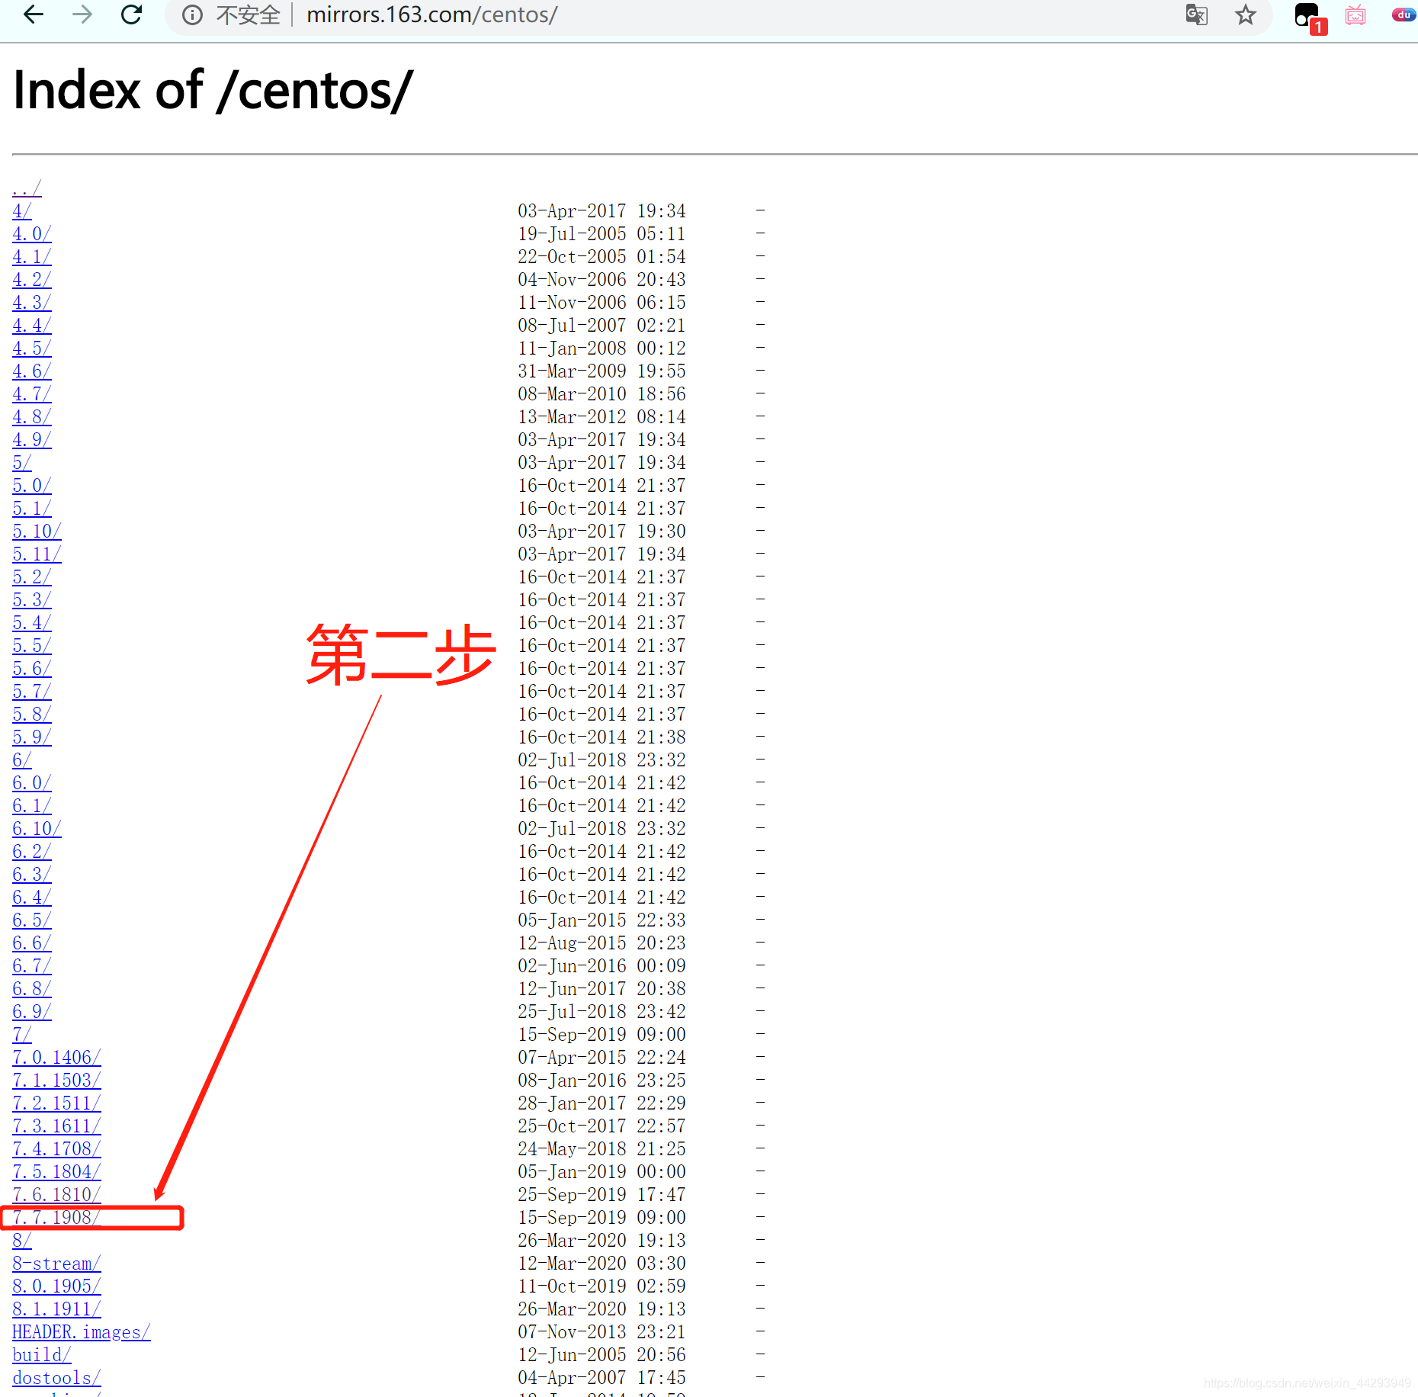Open the 4.7/ directory
The image size is (1418, 1397).
tap(32, 393)
